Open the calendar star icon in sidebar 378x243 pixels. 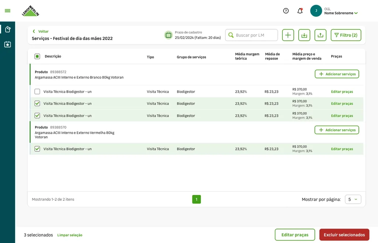click(7, 44)
